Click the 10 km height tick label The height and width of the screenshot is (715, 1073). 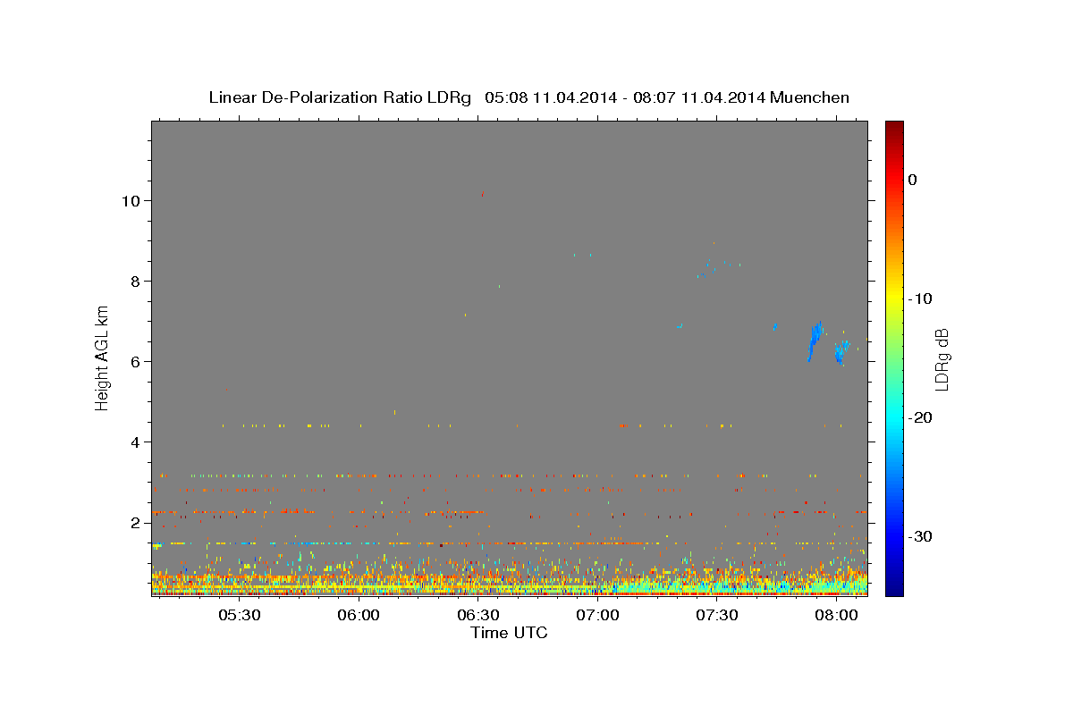(x=130, y=200)
